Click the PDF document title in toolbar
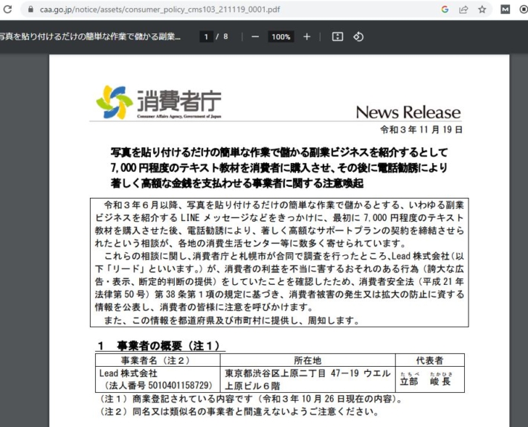This screenshot has width=528, height=427. coord(90,36)
